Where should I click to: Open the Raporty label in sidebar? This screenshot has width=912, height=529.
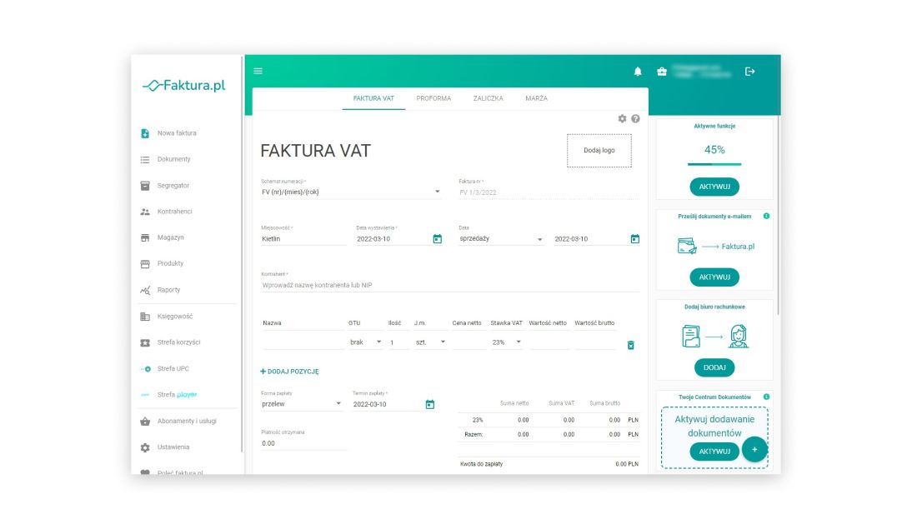click(x=168, y=290)
